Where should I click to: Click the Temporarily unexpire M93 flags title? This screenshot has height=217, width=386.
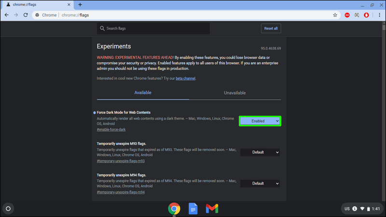coord(122,144)
